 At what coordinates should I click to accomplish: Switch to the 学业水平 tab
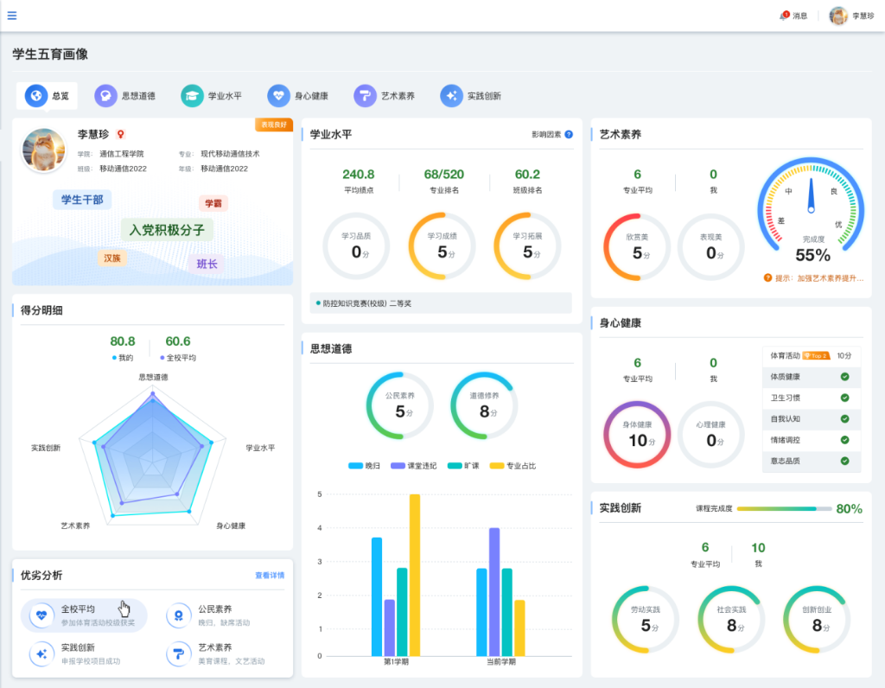pos(211,96)
